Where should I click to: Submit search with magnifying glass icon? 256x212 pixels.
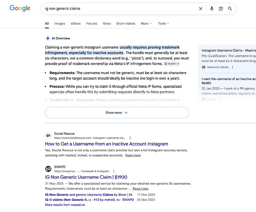[230, 8]
